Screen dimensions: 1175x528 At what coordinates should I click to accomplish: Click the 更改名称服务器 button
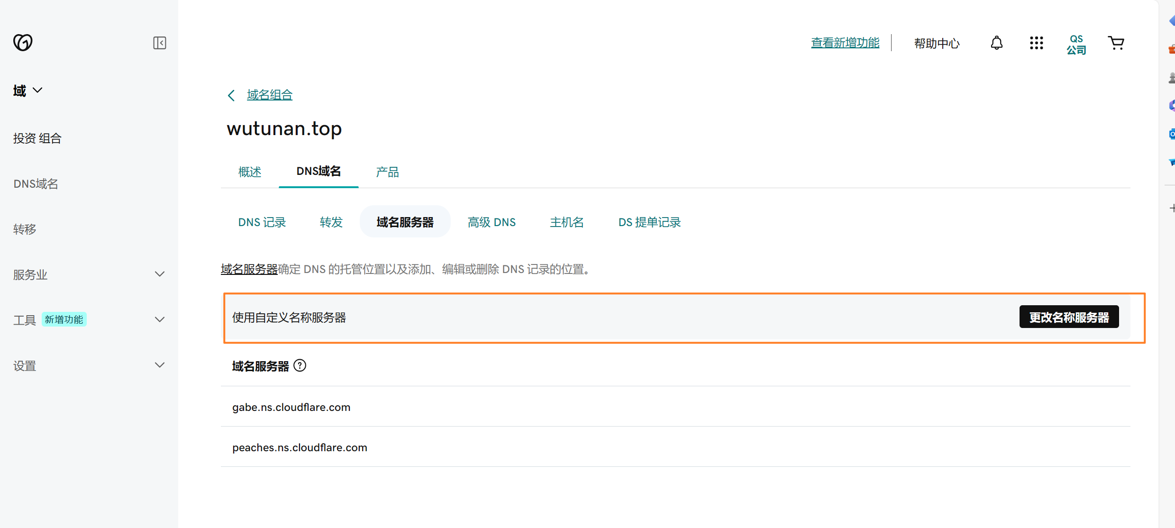click(1069, 317)
